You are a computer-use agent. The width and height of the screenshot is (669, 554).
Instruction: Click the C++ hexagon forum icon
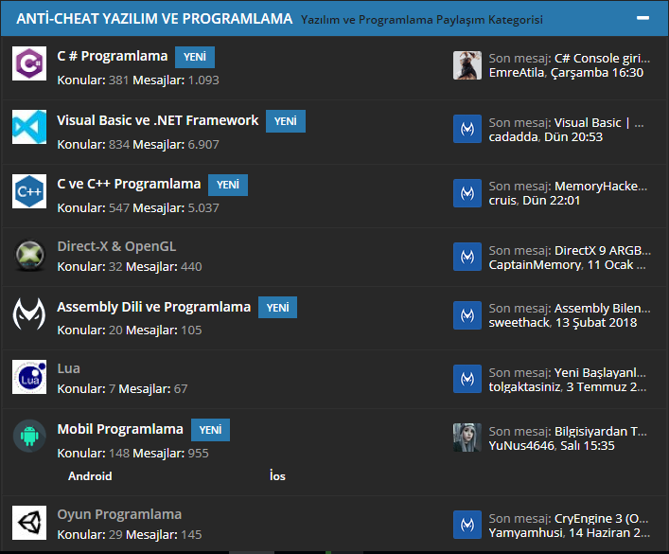tap(29, 191)
